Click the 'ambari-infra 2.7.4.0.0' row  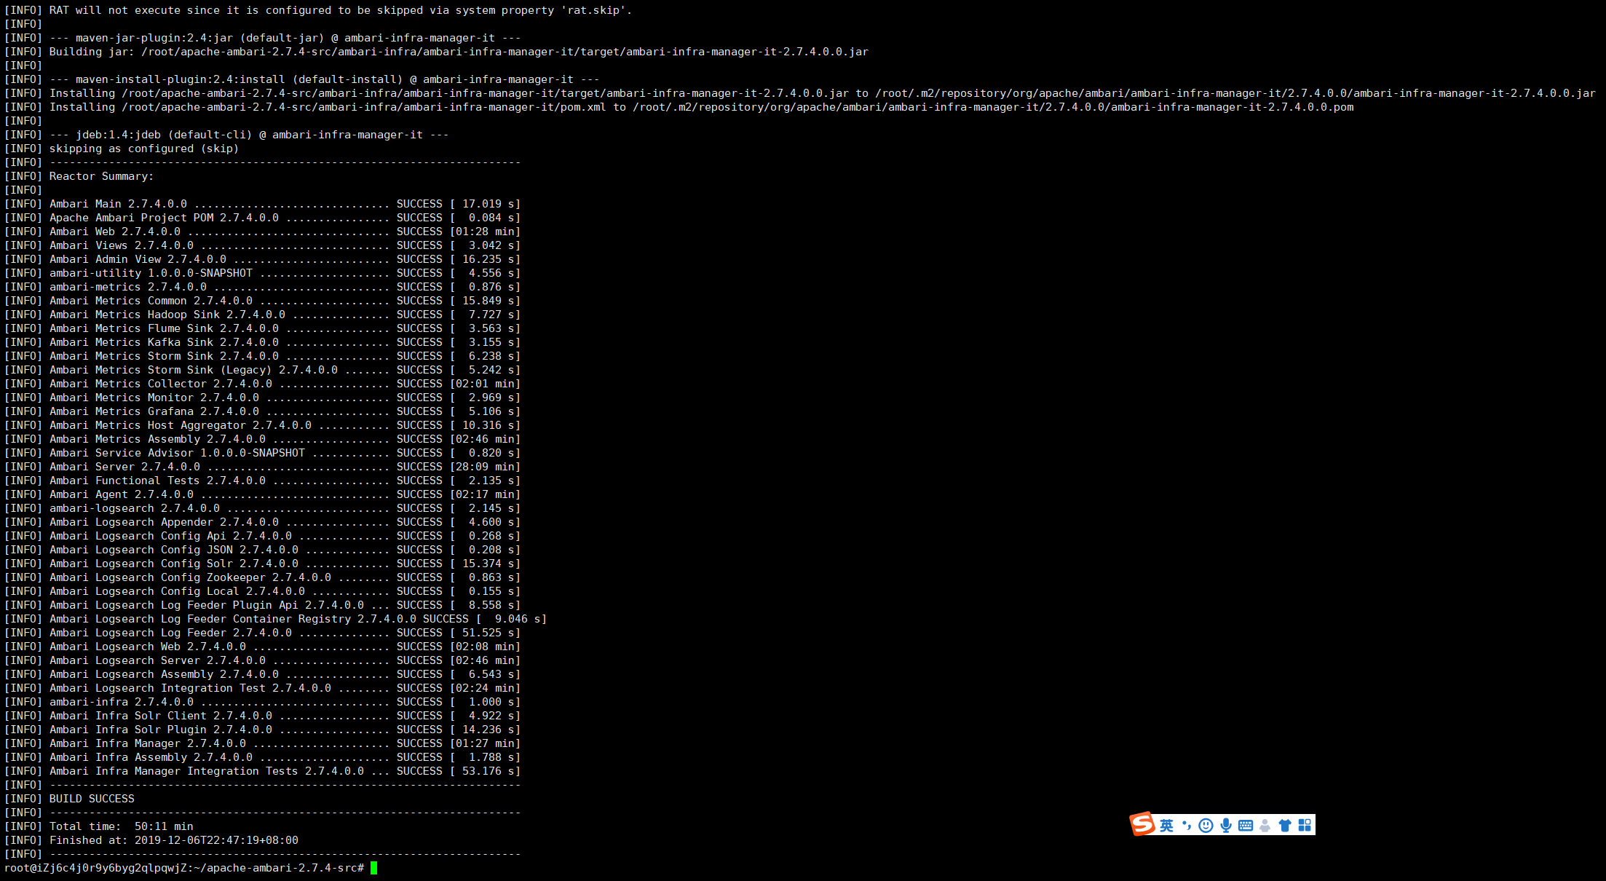pyautogui.click(x=262, y=702)
